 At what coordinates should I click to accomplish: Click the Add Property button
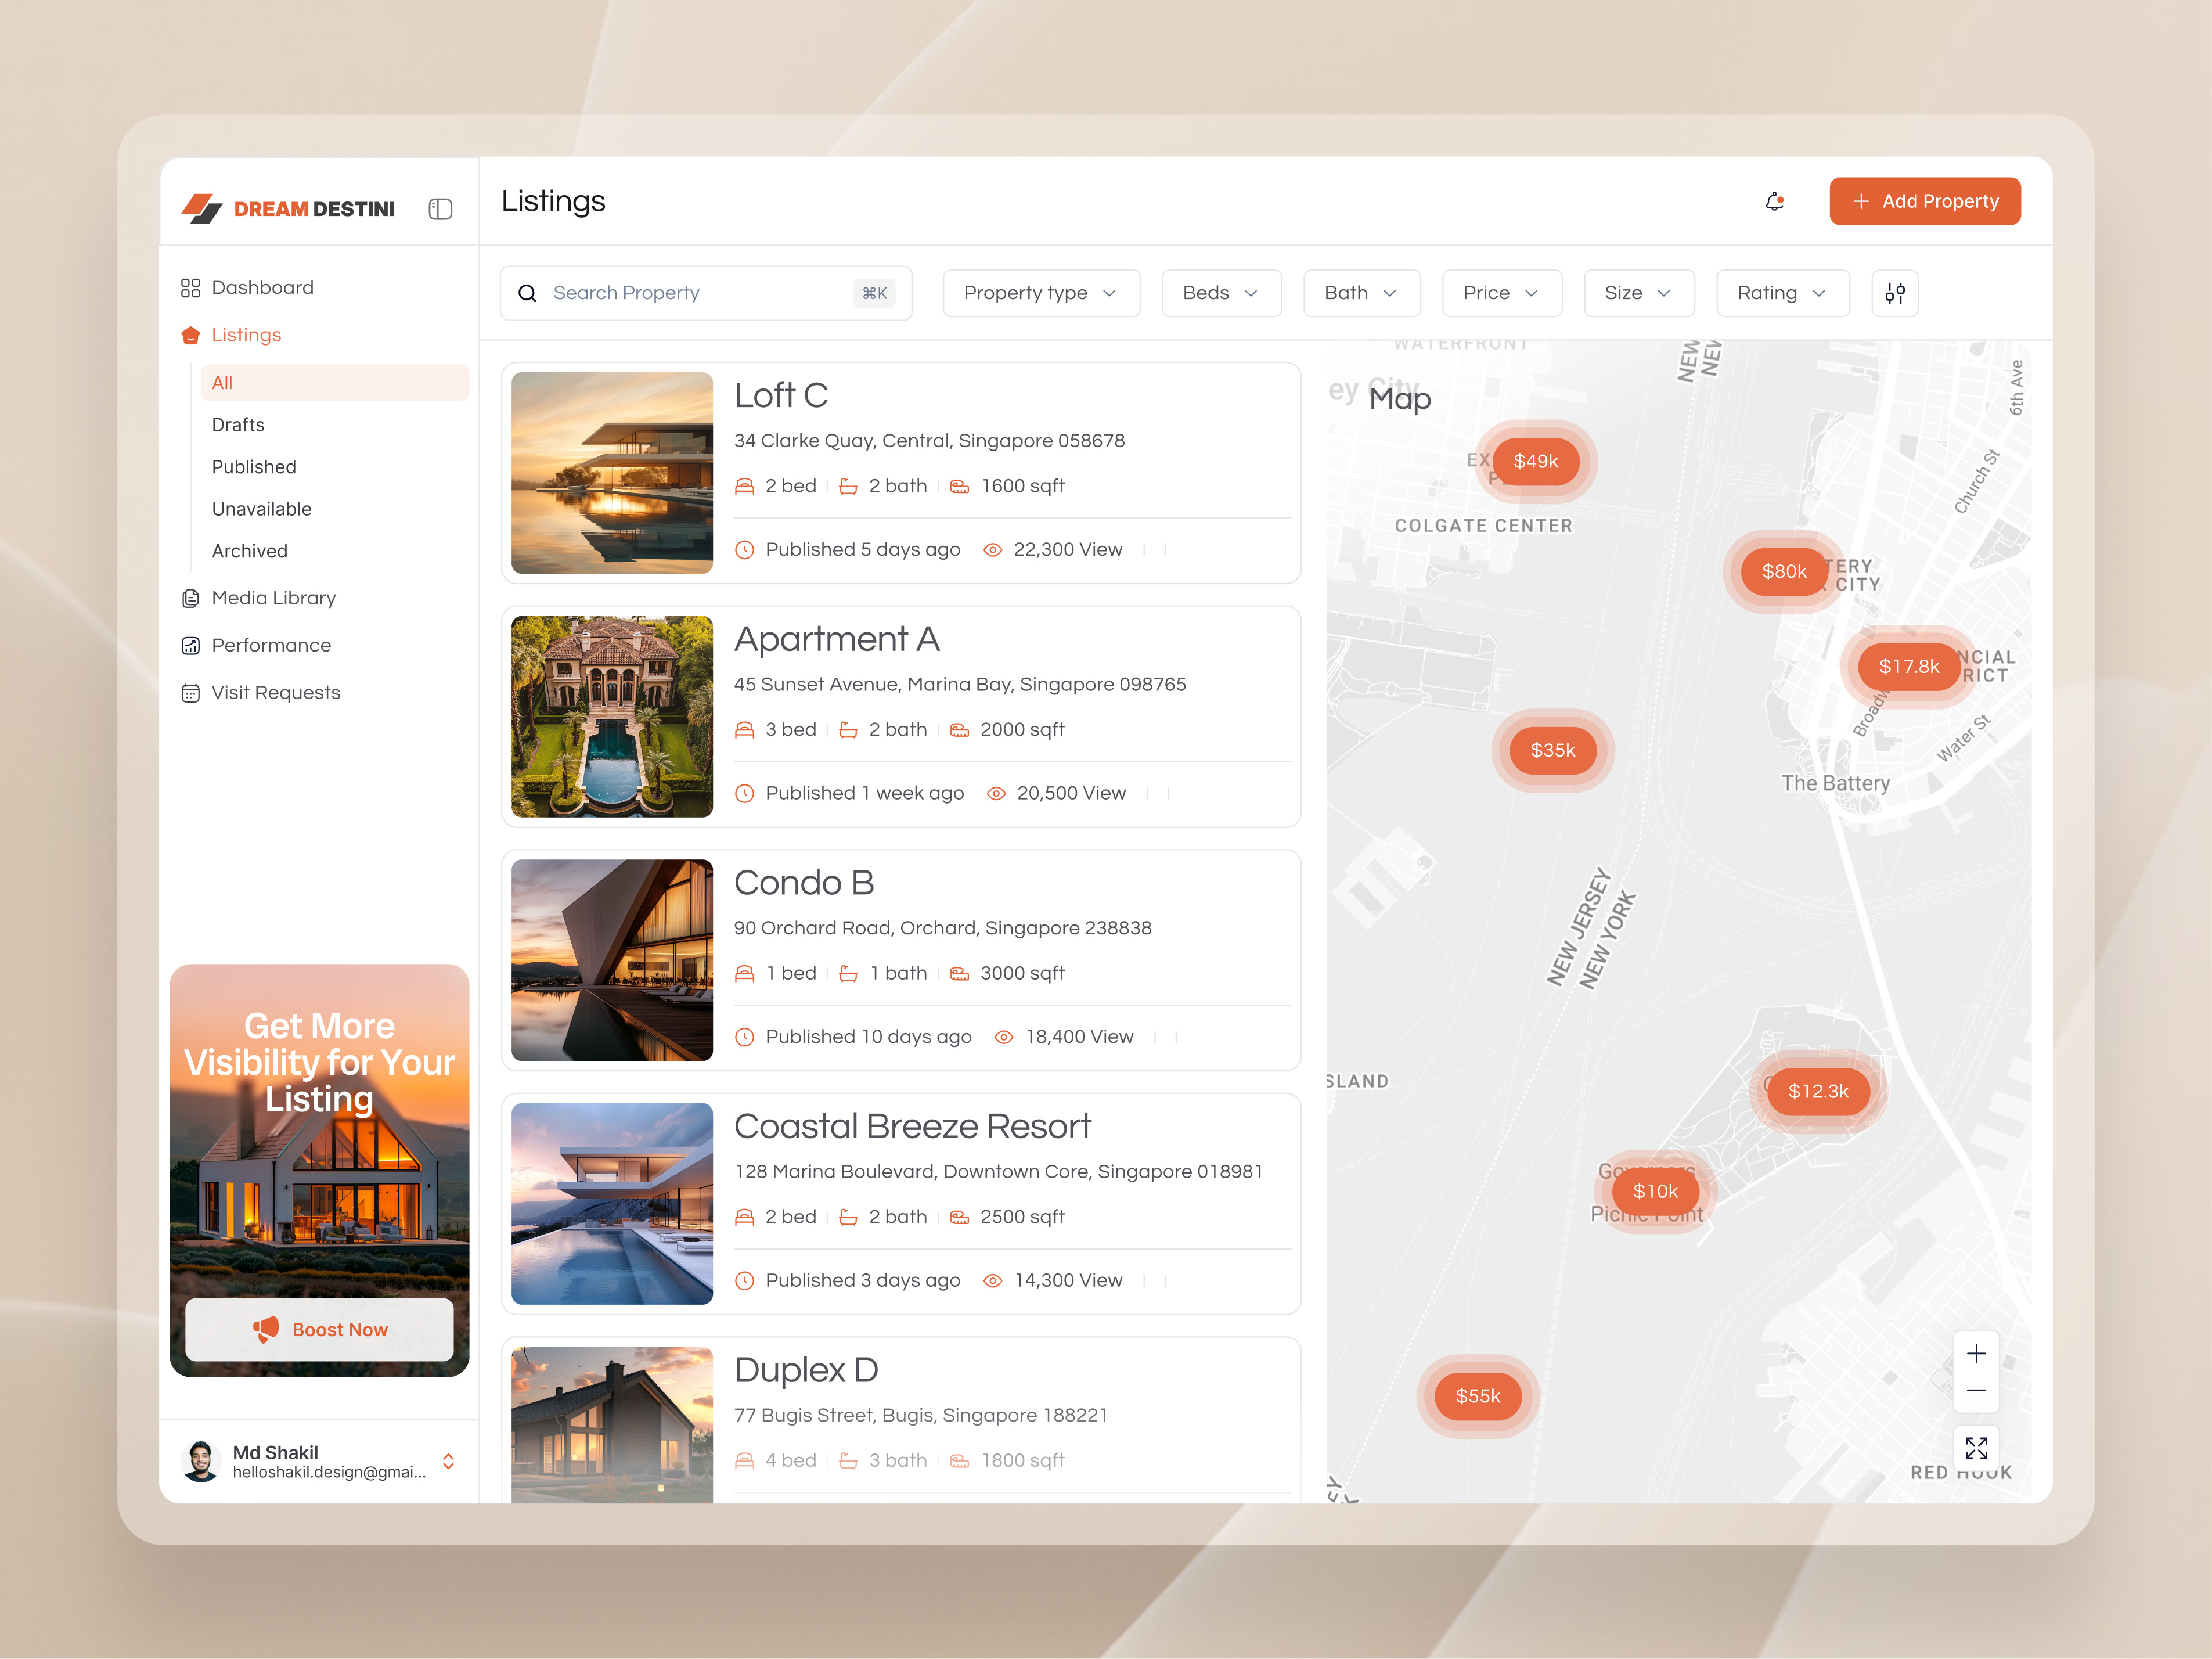pyautogui.click(x=1924, y=201)
